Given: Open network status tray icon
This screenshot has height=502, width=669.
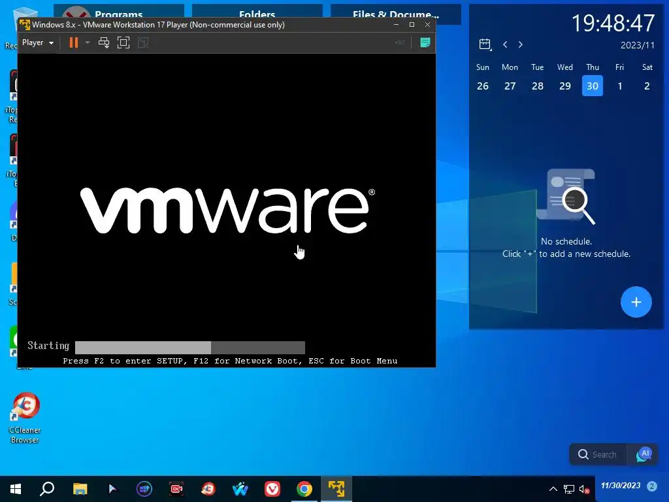Looking at the screenshot, I should (x=569, y=489).
